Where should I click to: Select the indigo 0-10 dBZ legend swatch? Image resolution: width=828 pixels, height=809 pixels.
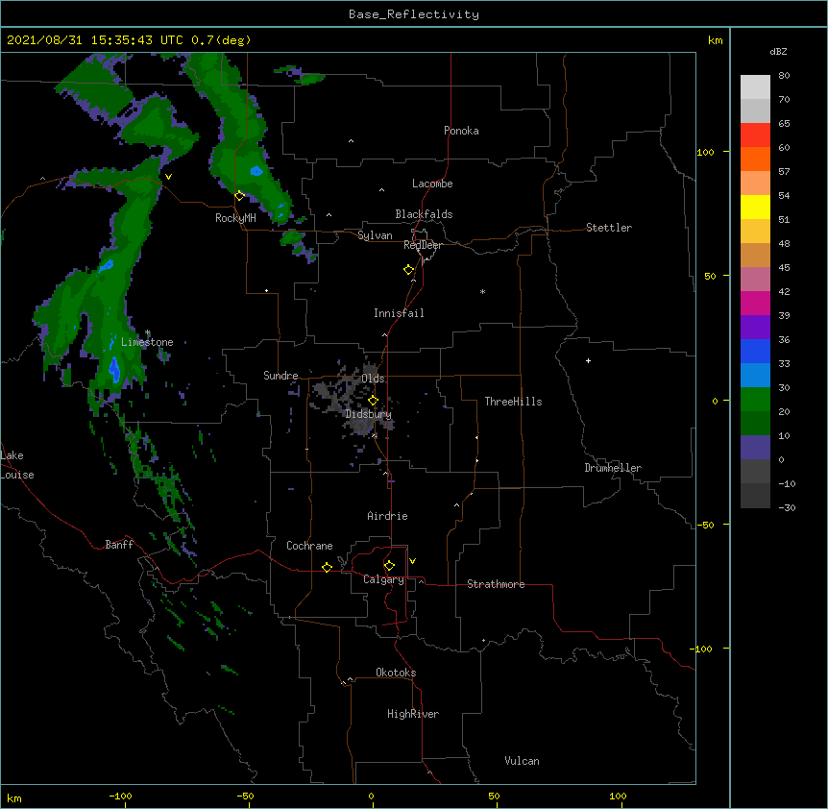755,448
